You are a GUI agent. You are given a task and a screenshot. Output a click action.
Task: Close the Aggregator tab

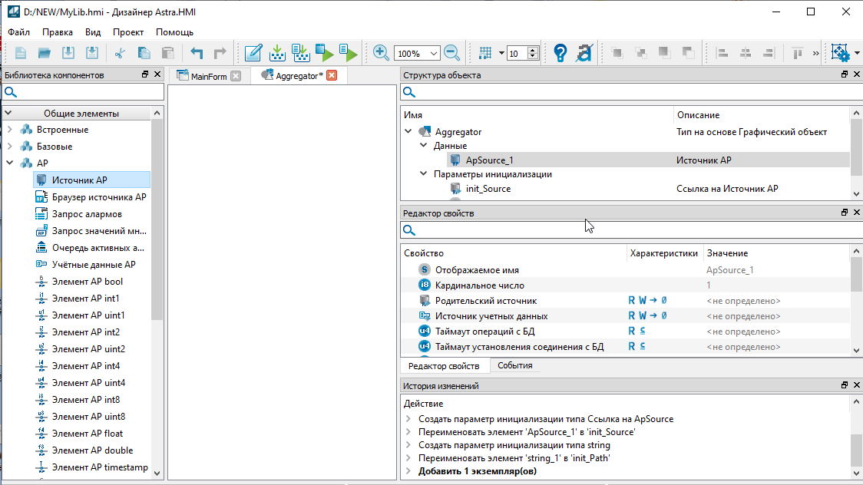tap(332, 75)
